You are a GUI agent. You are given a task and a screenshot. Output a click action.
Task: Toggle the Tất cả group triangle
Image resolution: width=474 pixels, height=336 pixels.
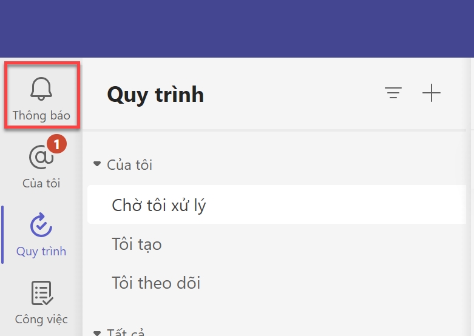(97, 332)
